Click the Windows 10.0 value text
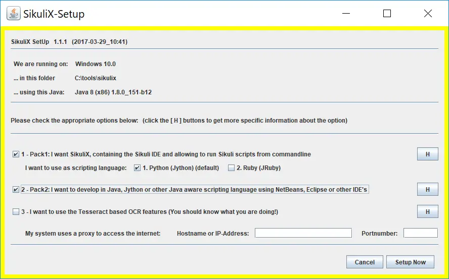The width and height of the screenshot is (449, 279). pyautogui.click(x=96, y=64)
